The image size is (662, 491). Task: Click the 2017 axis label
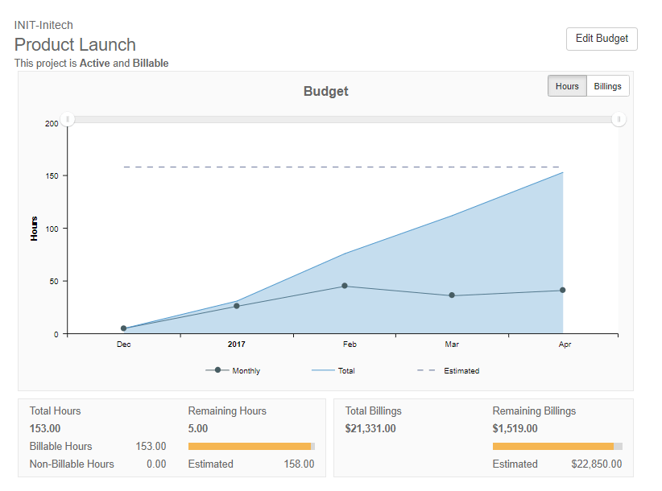236,343
